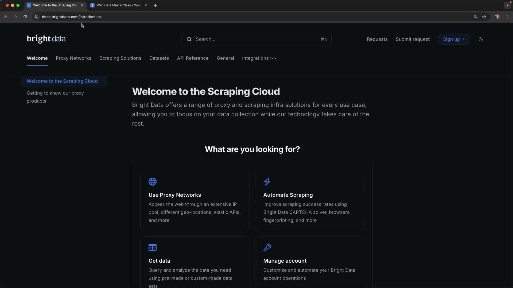Click text 'Access the web through an extensive IP'
The width and height of the screenshot is (513, 288).
point(193,204)
